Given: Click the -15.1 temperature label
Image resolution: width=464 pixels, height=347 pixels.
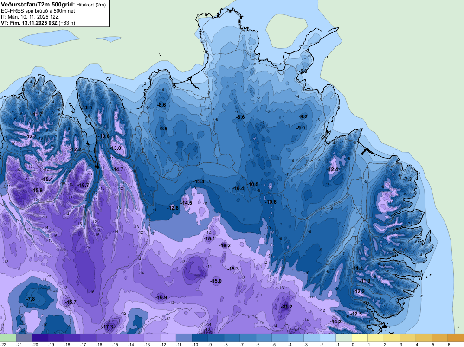Looking at the screenshot, I should point(210,238).
